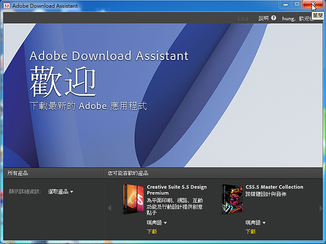Click the 顯示詳細資訊 label

click(25, 192)
